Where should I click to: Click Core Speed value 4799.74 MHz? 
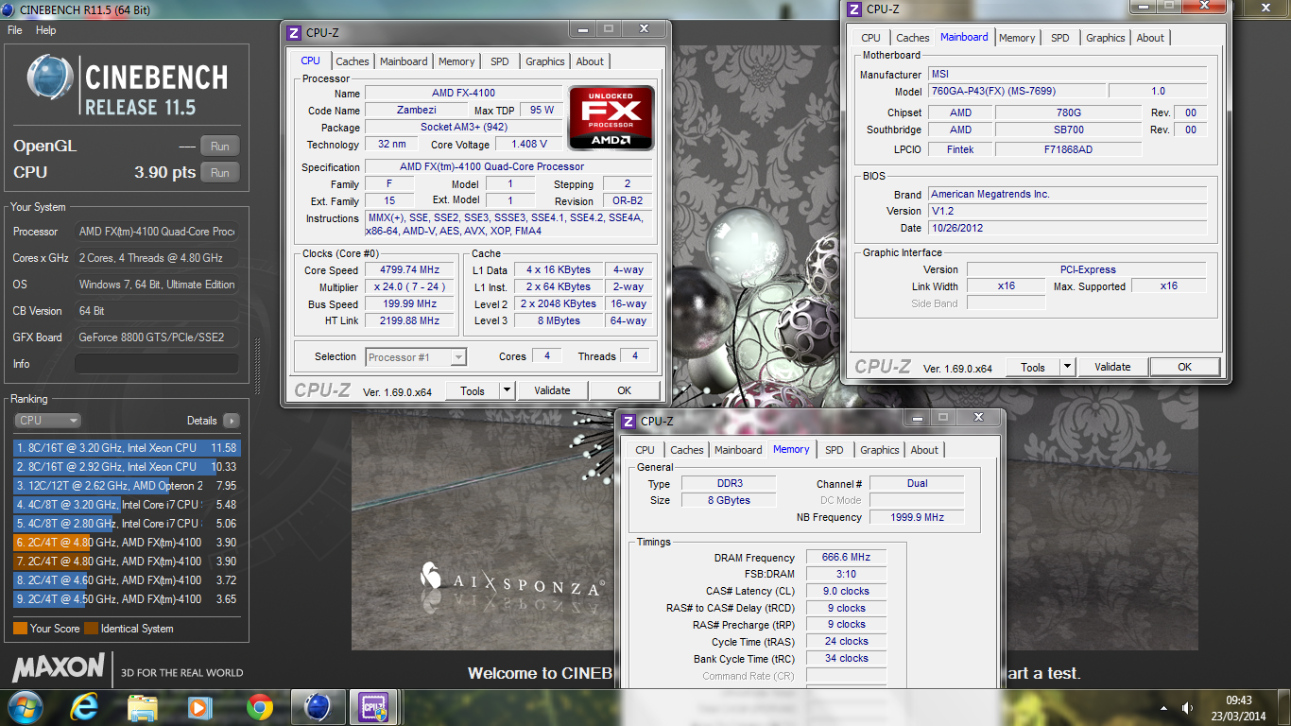pos(411,270)
